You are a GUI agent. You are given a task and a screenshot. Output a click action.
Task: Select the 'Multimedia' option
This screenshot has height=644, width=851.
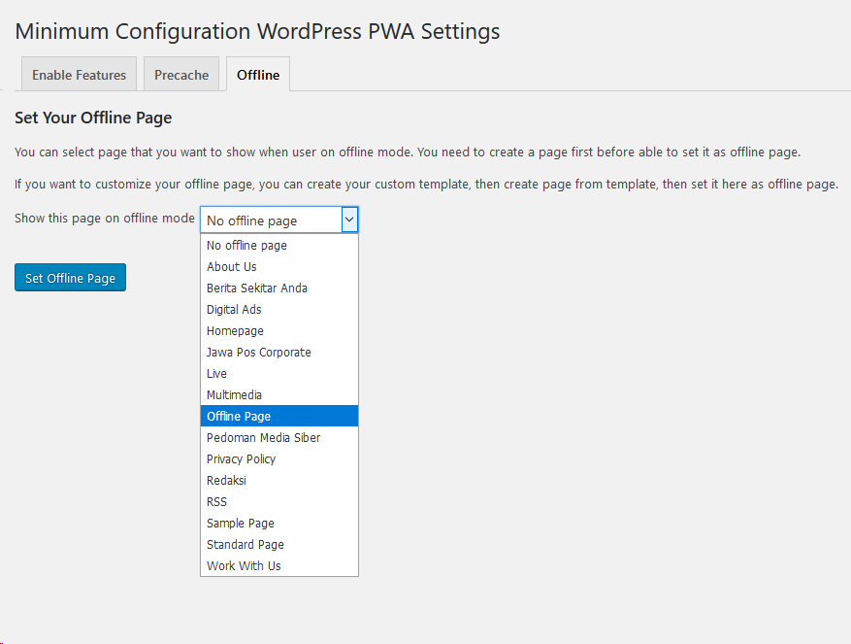point(278,394)
